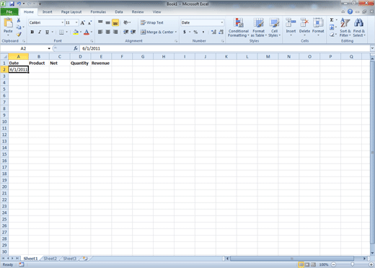This screenshot has width=375, height=268.
Task: Click the Comma Style icon
Action: coord(203,32)
